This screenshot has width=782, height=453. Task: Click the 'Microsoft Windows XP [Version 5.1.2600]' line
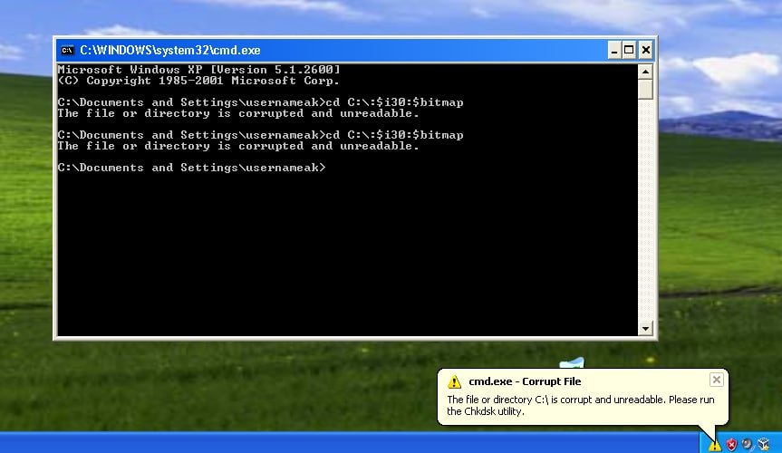[x=199, y=70]
